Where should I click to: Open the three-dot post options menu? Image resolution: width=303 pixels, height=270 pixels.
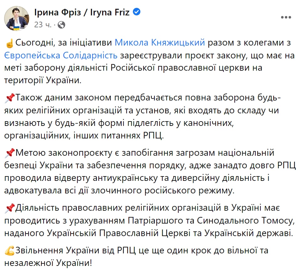287,17
